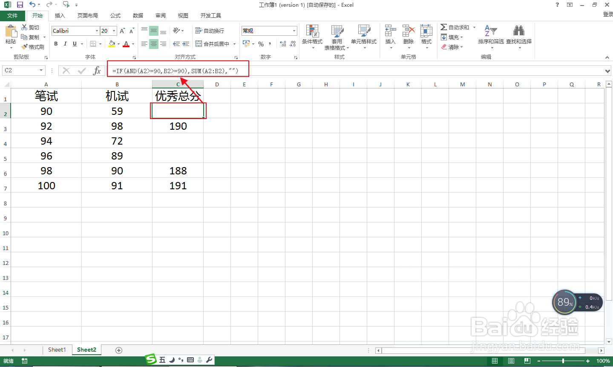This screenshot has height=367, width=613.
Task: Decrease decimal places
Action: coord(292,44)
